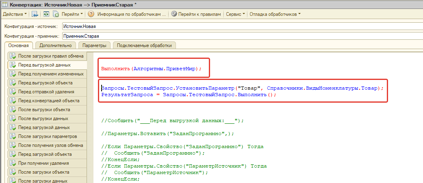Click the commented Сообщить Перед выгрузкой данных line
This screenshot has width=423, height=183.
(172, 121)
